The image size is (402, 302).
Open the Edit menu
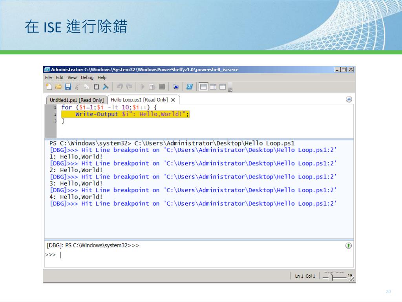pyautogui.click(x=60, y=77)
